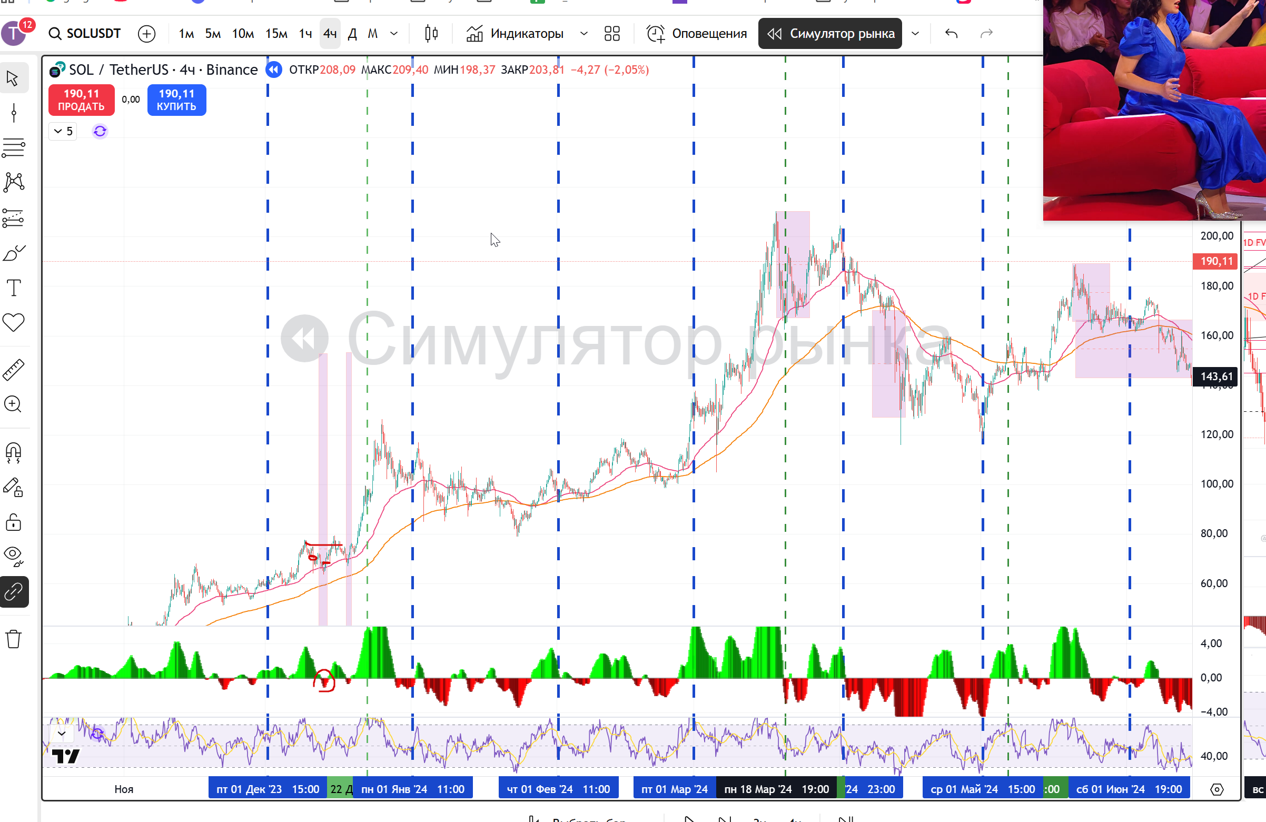Open the layout grid selector icon
Viewport: 1266px width, 822px height.
tap(612, 34)
